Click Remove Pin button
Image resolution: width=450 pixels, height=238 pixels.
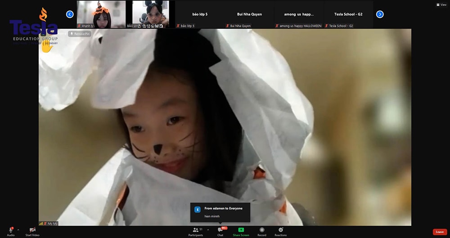tap(80, 34)
